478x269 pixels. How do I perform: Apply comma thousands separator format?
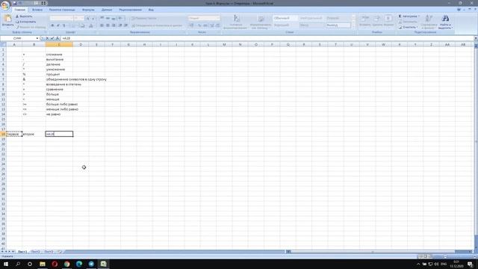[205, 25]
